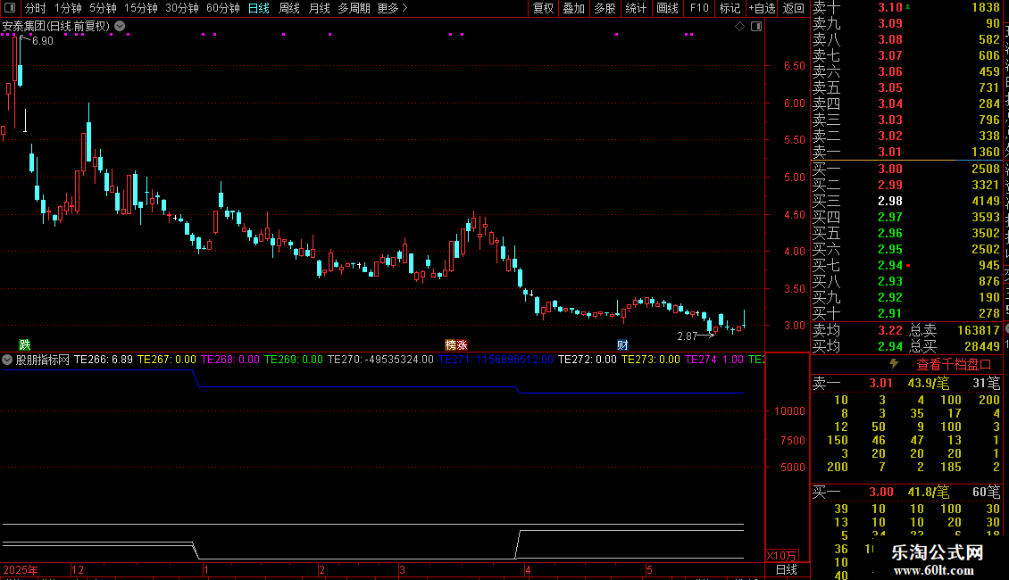
Task: Click the TE266: 6.89 indicator value
Action: pyautogui.click(x=103, y=360)
